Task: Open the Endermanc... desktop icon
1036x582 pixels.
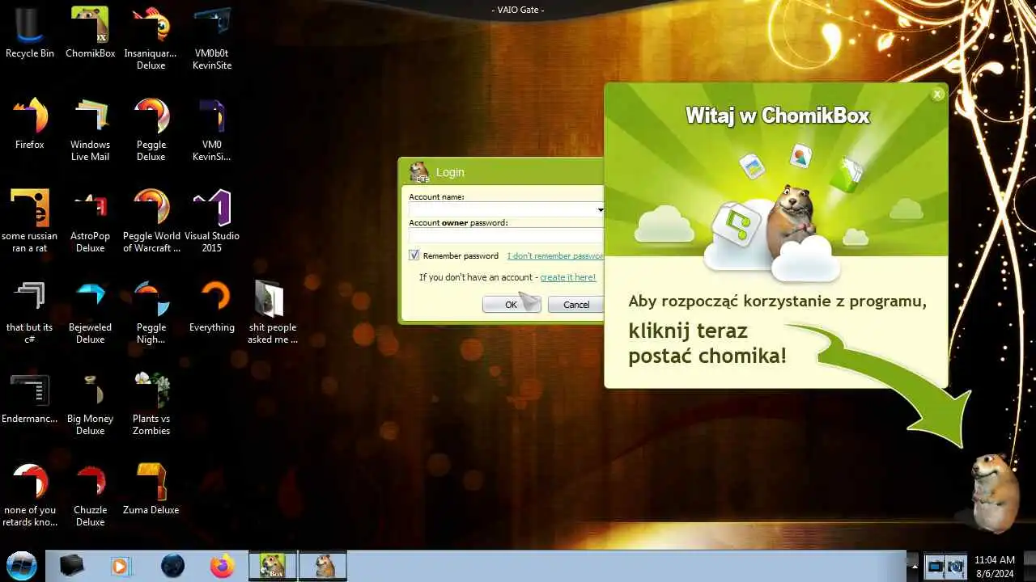Action: pos(30,399)
